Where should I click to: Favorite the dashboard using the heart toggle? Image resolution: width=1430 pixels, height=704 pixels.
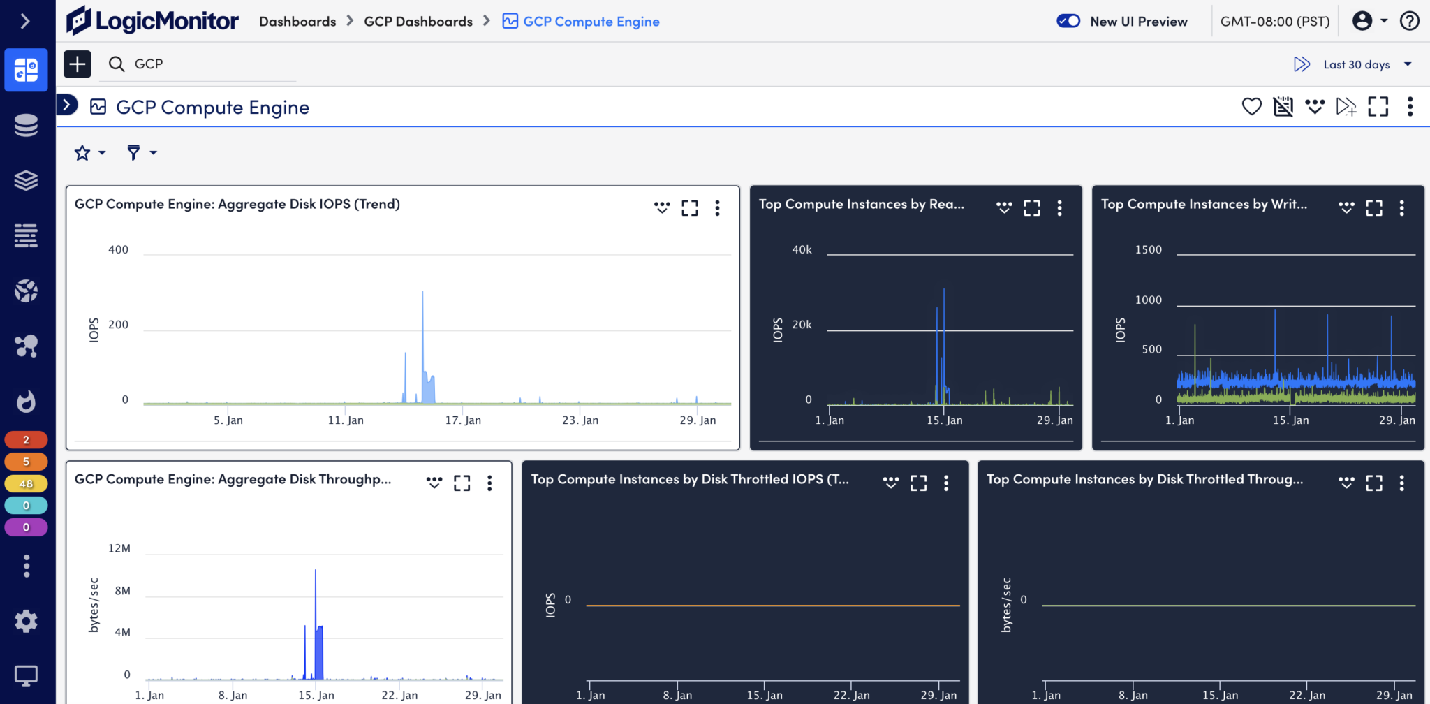[x=1252, y=106]
